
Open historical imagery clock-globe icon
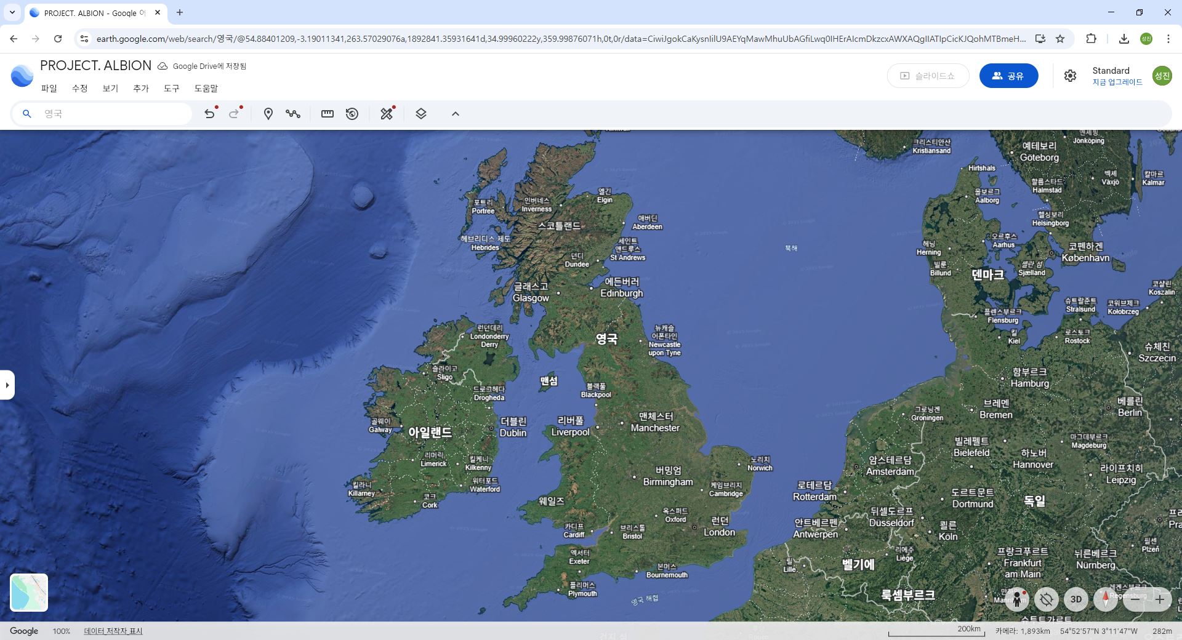(x=352, y=114)
